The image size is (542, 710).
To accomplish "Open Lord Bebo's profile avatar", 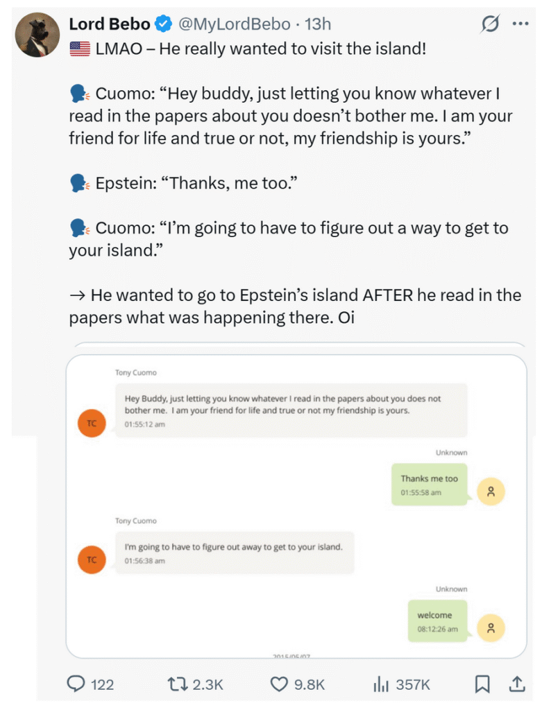I will coord(38,35).
